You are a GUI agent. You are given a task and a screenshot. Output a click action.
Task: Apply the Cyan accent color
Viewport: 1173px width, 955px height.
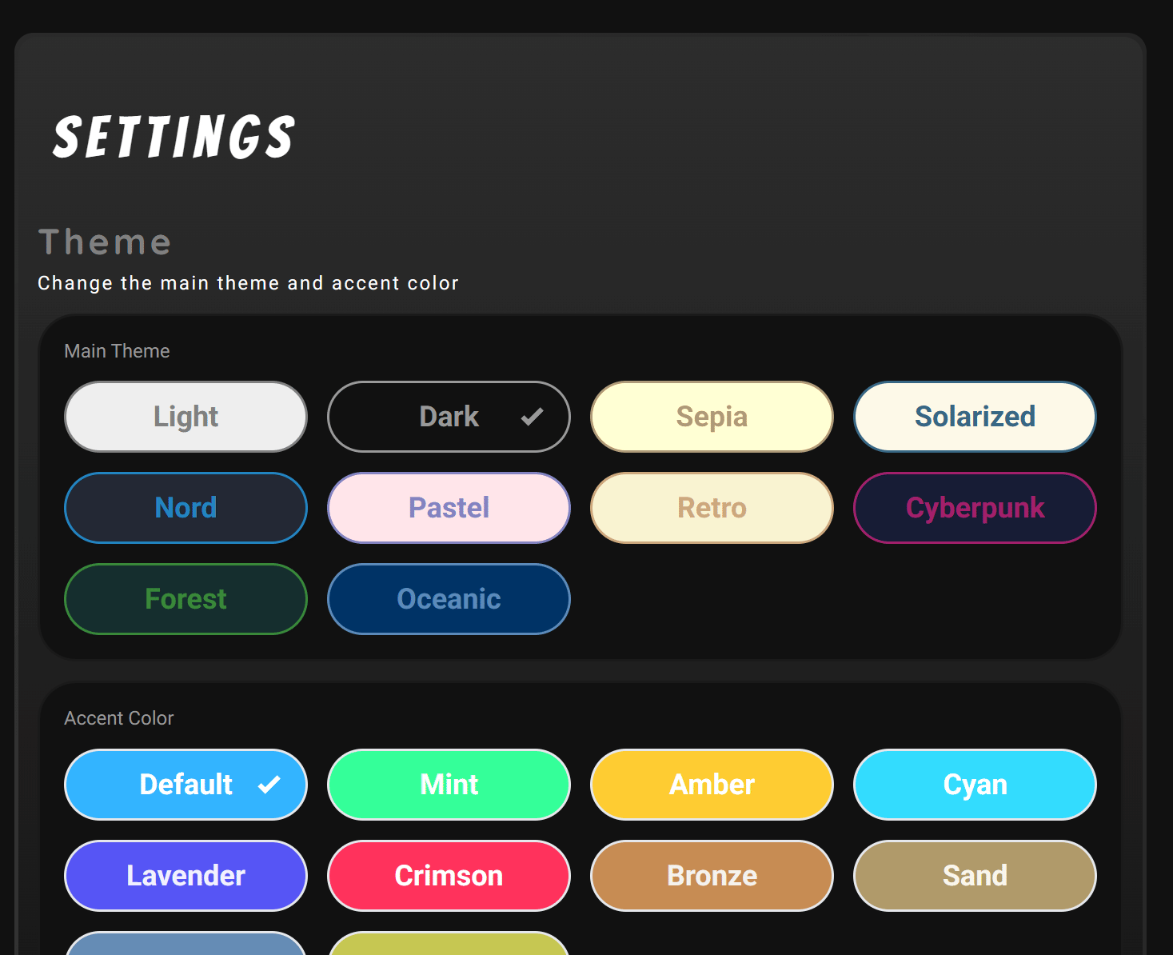(975, 785)
